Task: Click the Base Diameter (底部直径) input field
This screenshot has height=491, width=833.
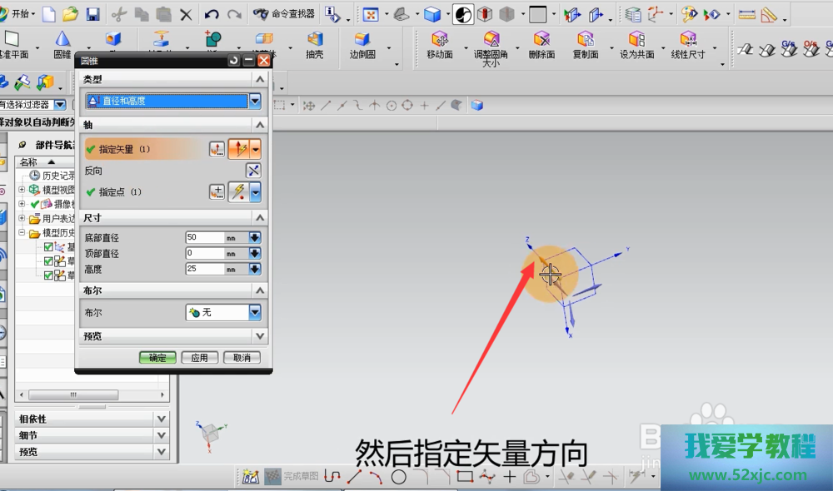Action: (x=205, y=238)
